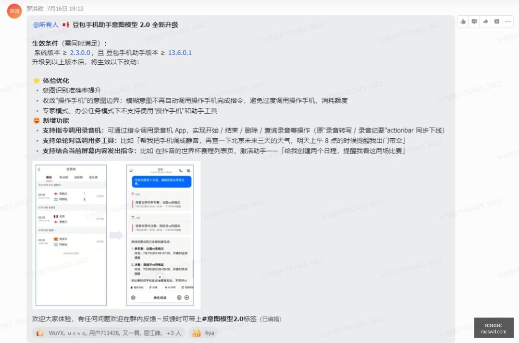Screen dimensions: 519x343
Task: Click bold text 支持结合当前屏幕内容发出指令
Action: click(x=88, y=151)
